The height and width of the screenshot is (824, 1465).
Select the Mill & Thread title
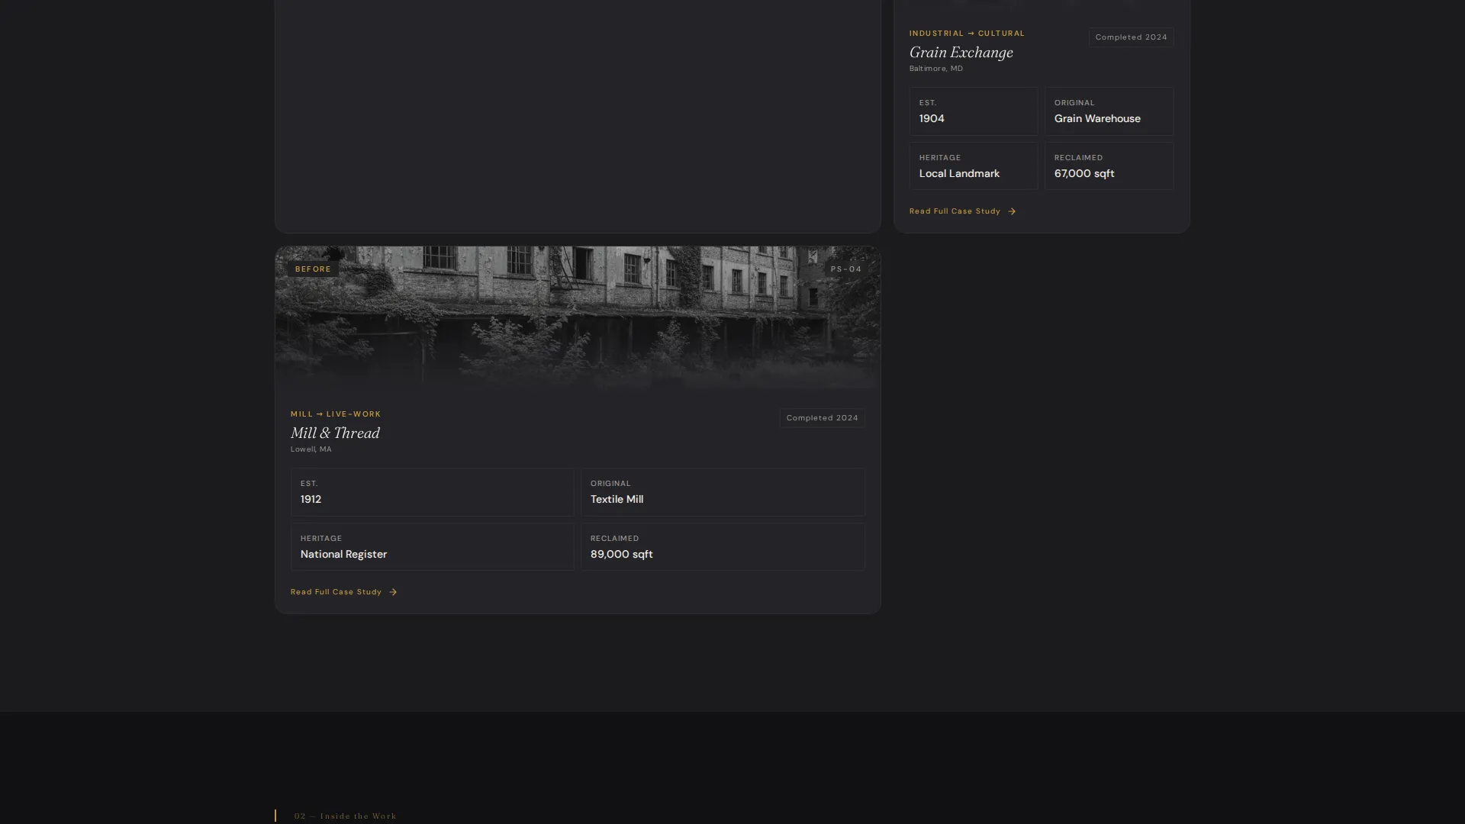pyautogui.click(x=335, y=433)
